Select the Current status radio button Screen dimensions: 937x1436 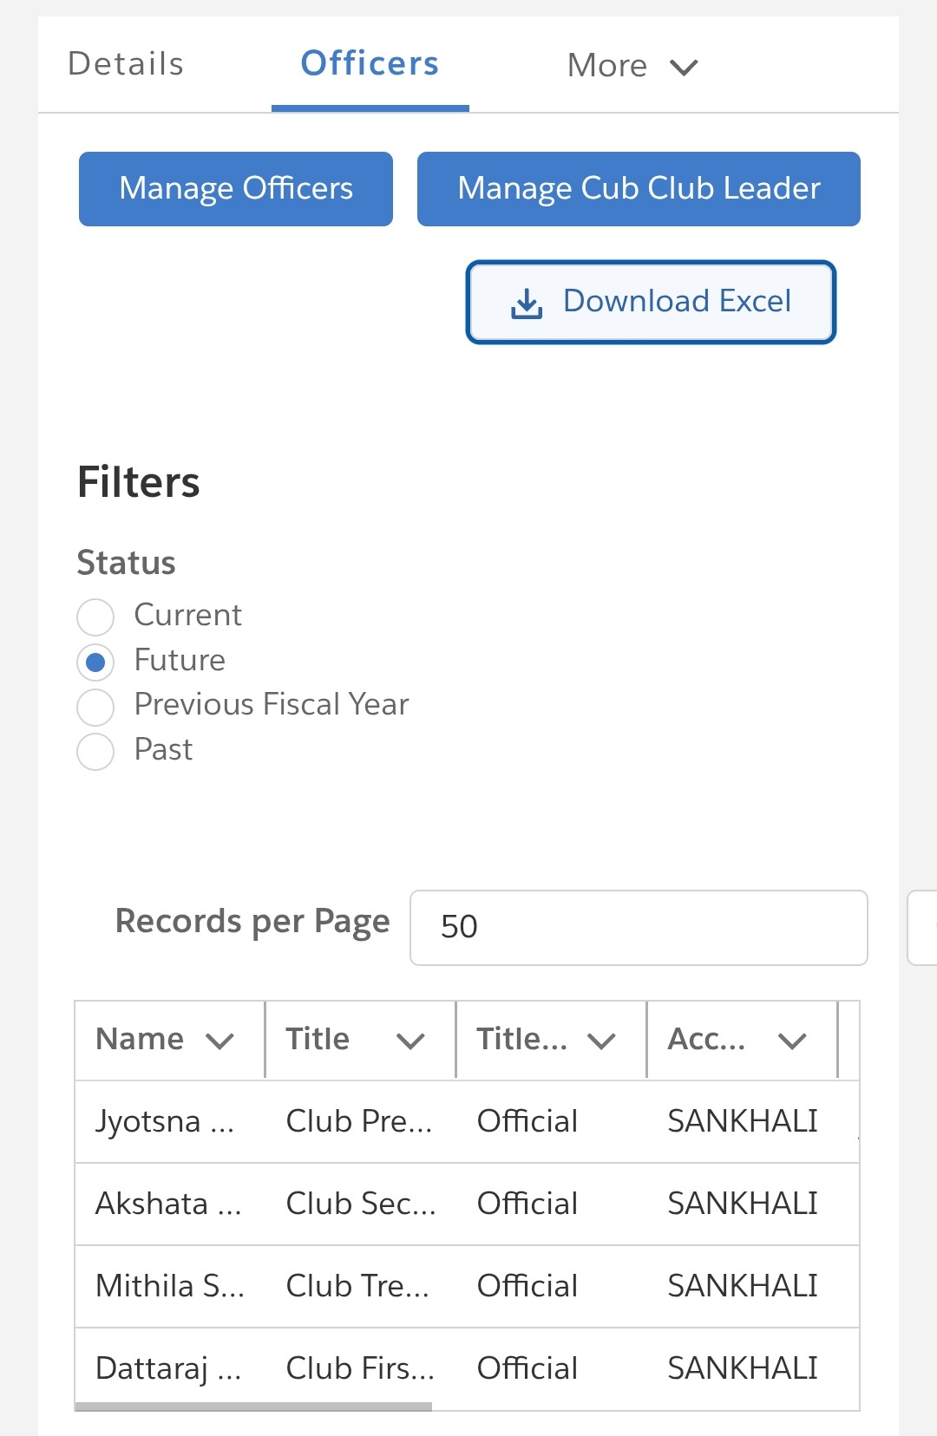[x=95, y=617]
